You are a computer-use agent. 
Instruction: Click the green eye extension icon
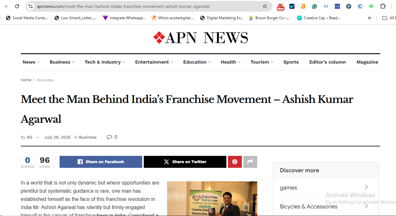371,6
